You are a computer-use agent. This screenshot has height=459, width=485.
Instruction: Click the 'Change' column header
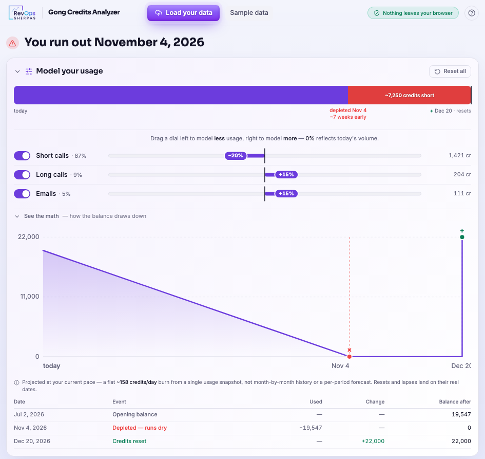click(x=375, y=402)
